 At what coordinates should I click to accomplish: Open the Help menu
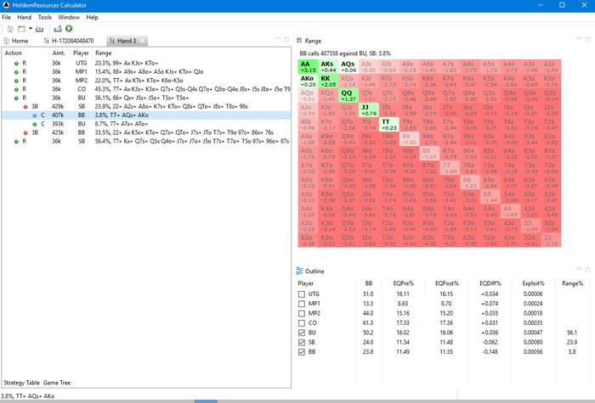tap(92, 17)
